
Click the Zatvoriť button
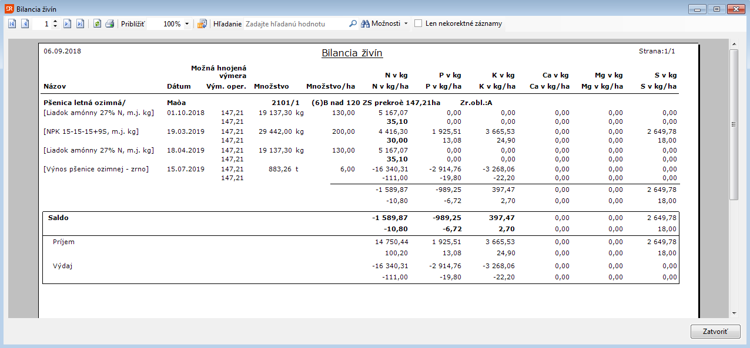point(715,332)
